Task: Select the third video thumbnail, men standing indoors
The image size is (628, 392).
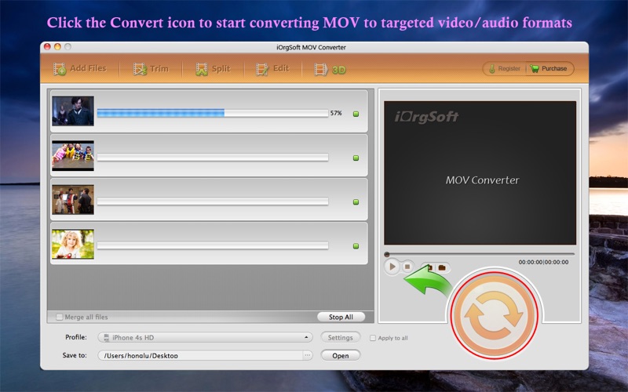Action: [x=73, y=200]
